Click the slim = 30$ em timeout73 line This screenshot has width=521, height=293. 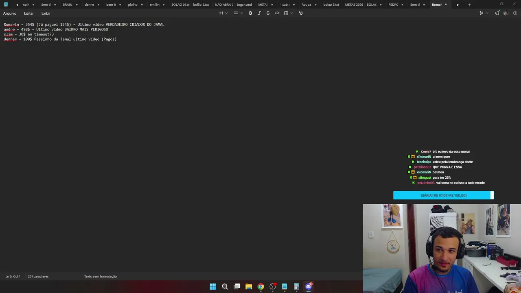click(x=28, y=34)
